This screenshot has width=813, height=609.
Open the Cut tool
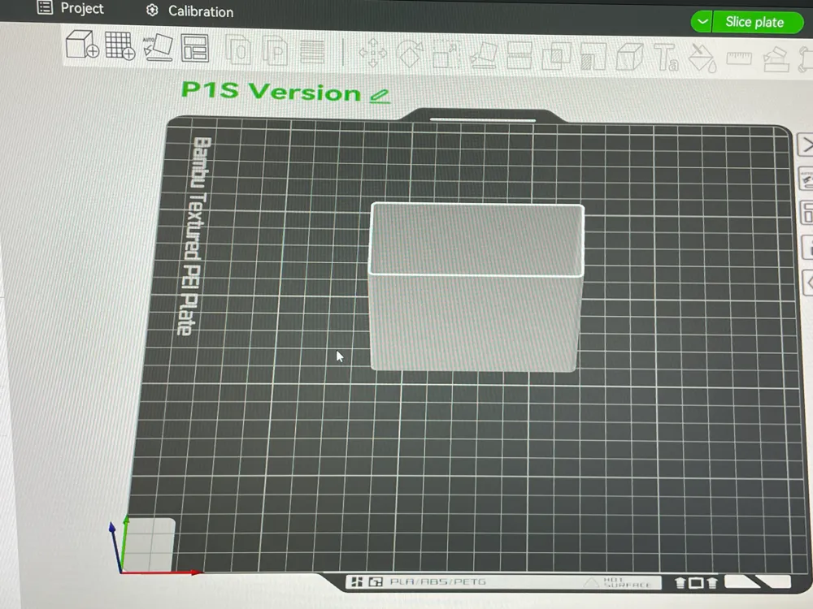pos(520,55)
